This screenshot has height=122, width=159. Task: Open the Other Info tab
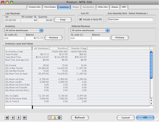(x=103, y=7)
